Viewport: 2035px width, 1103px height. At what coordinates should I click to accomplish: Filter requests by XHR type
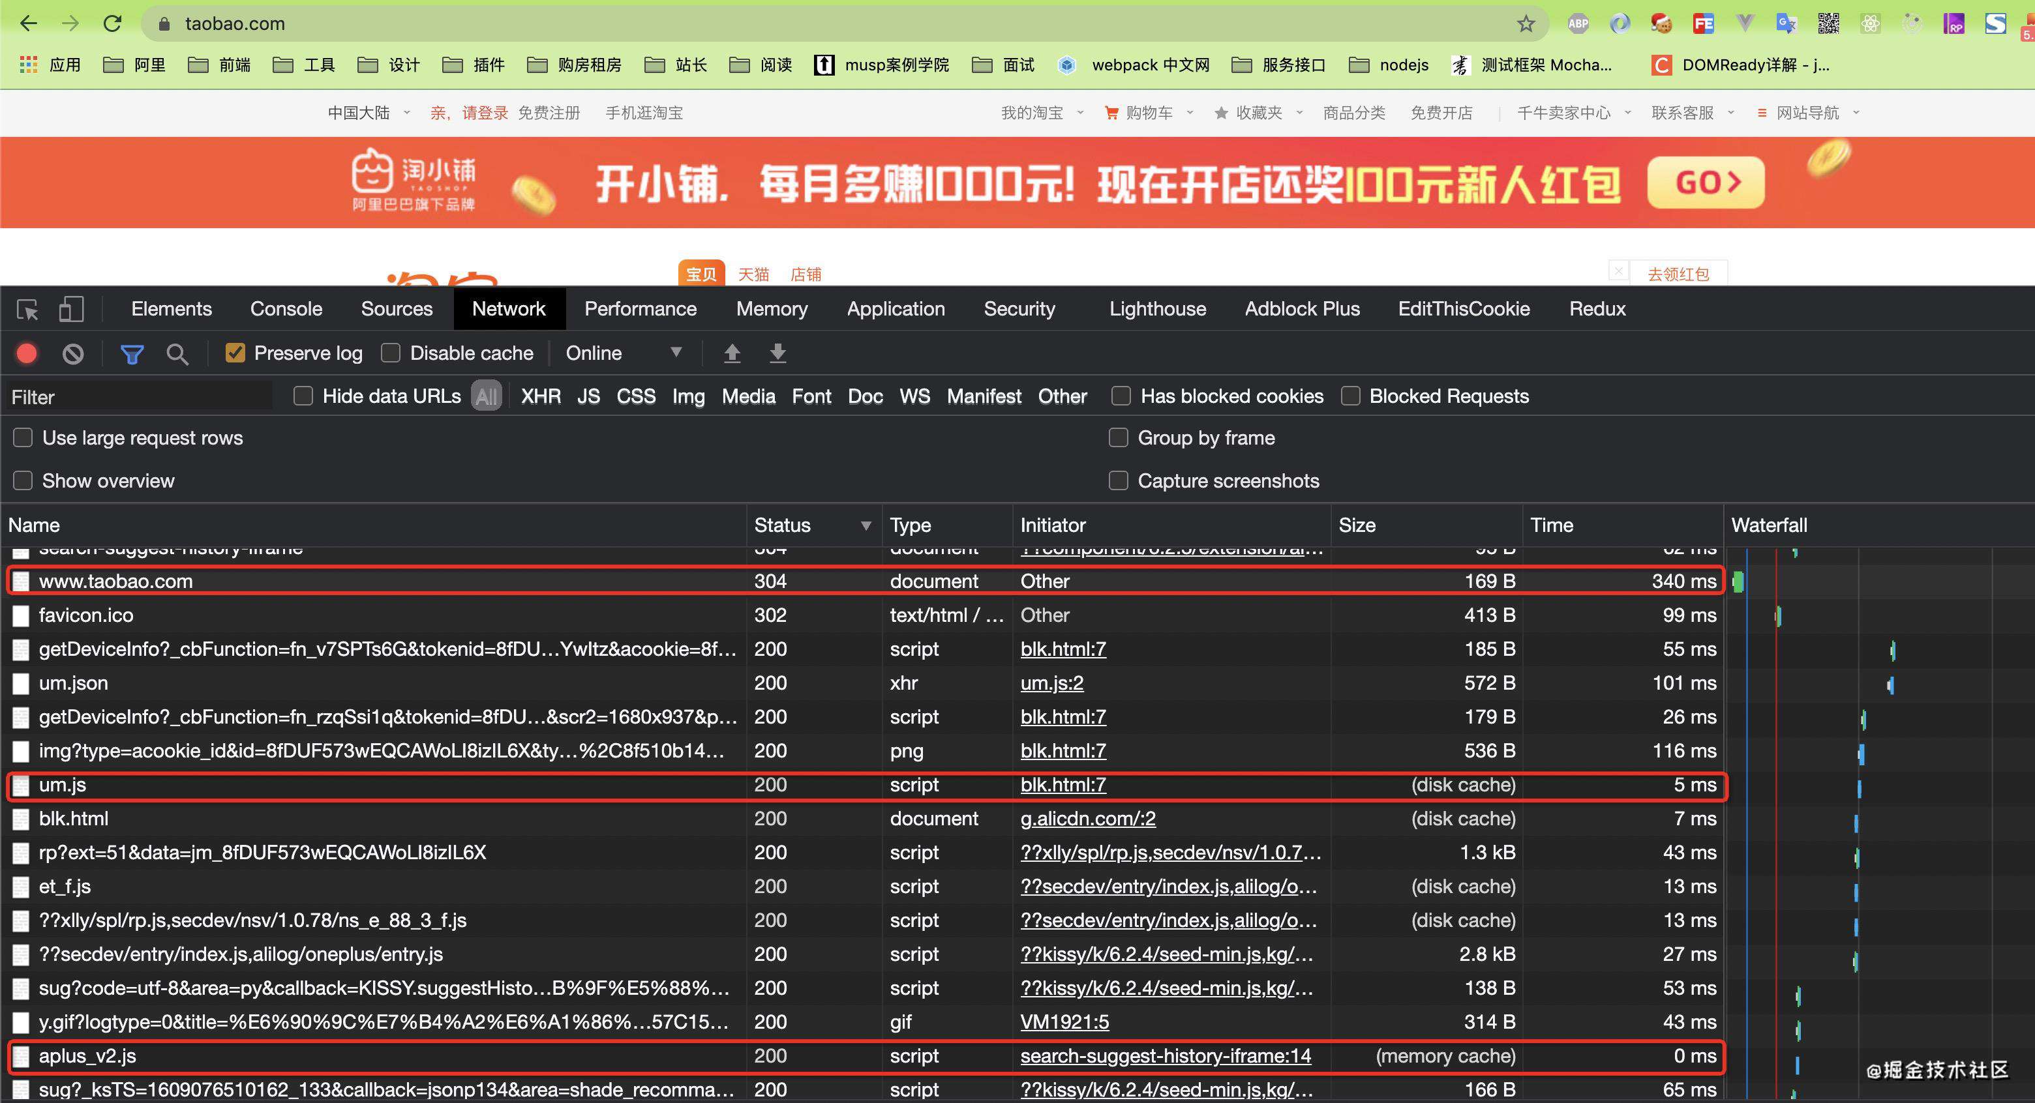point(541,396)
